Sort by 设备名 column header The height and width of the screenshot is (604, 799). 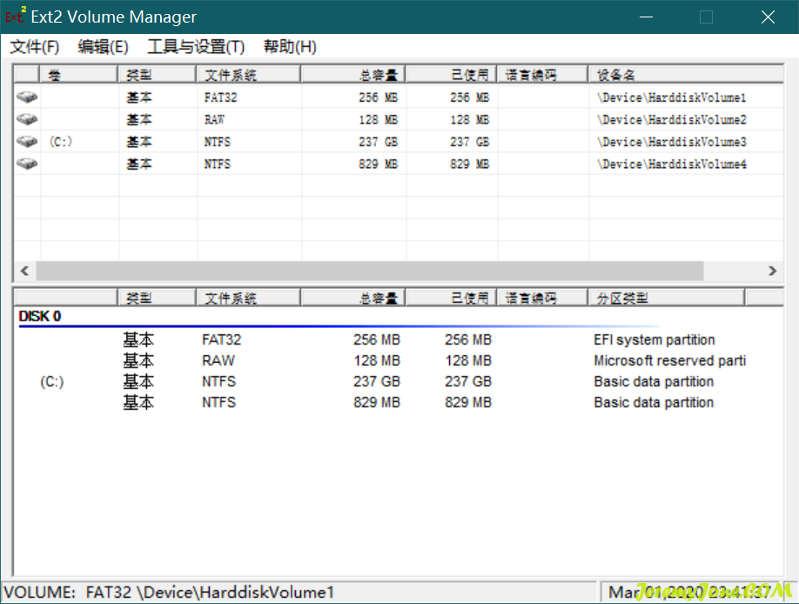click(x=679, y=75)
